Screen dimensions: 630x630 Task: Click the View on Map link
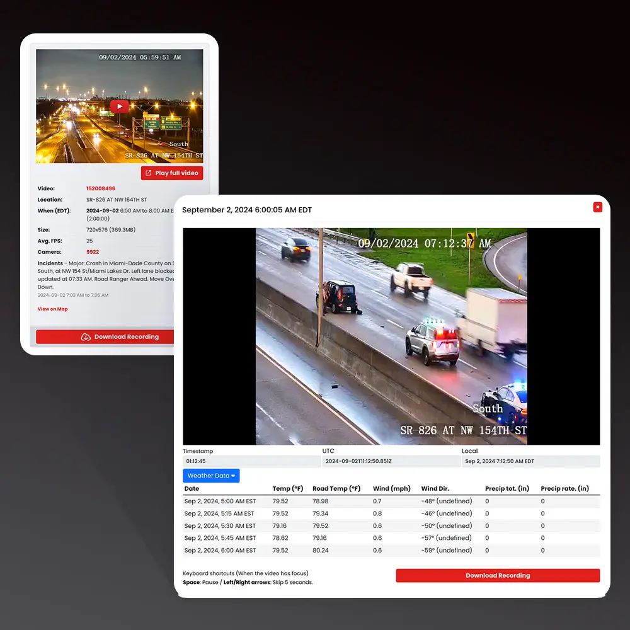52,309
